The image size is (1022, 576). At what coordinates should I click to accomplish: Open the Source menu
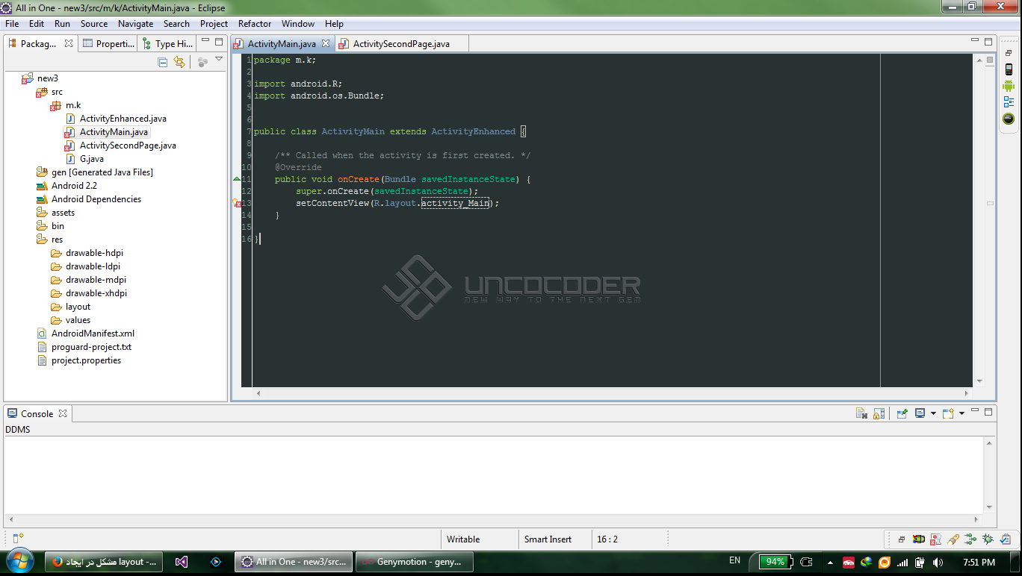click(x=94, y=24)
